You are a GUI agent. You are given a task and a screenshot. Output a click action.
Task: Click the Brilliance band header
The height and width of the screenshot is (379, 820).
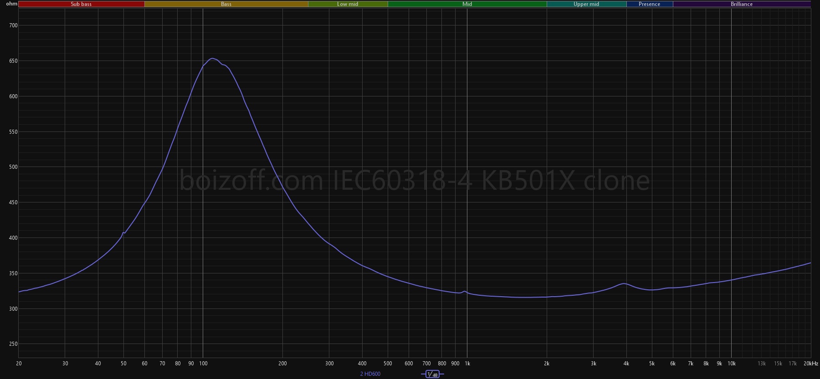coord(741,4)
